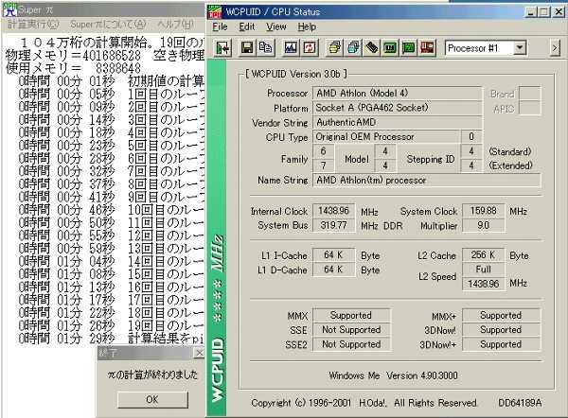Click the L1 I-Cache value 64 K
The image size is (568, 418).
coord(333,255)
